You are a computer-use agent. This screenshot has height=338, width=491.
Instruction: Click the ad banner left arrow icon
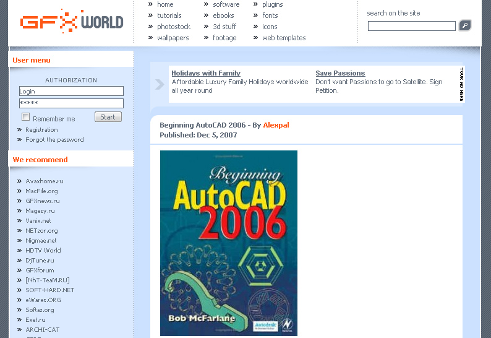160,85
